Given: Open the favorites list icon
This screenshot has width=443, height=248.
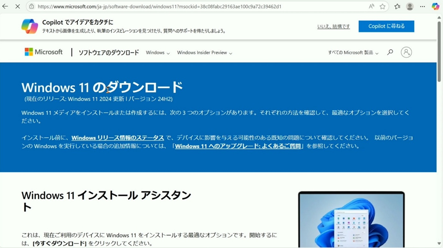Looking at the screenshot, I should (x=397, y=7).
